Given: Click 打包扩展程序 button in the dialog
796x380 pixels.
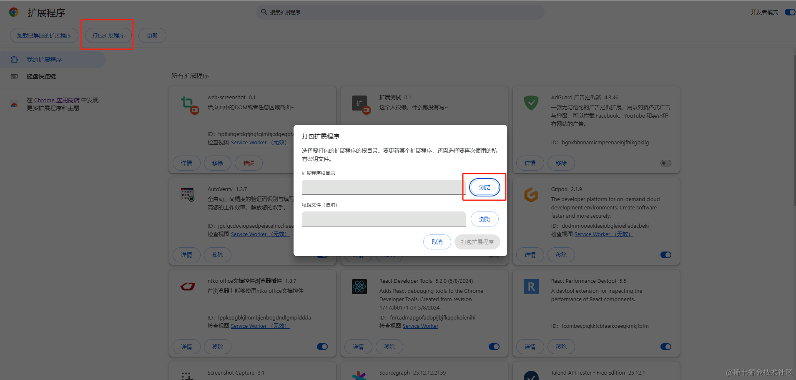Looking at the screenshot, I should coord(477,242).
